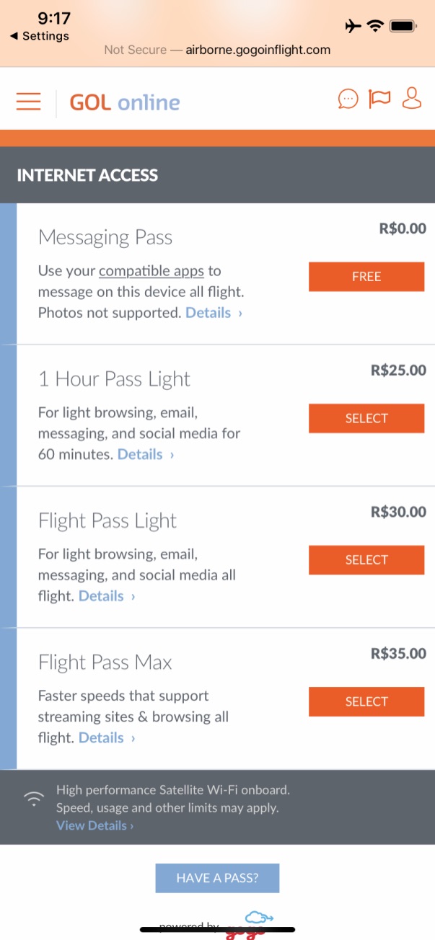
Task: Open the hamburger menu icon
Action: click(28, 101)
